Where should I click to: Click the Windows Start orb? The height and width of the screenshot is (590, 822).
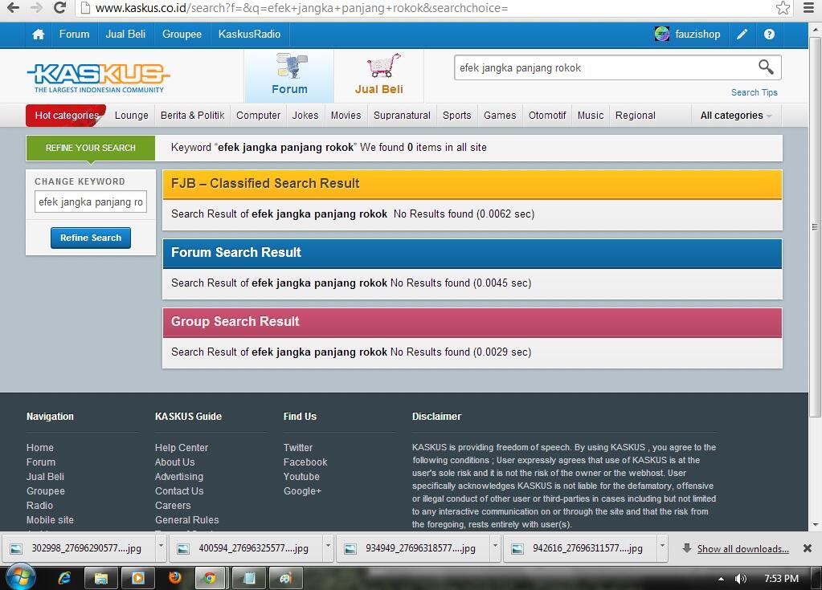pyautogui.click(x=20, y=577)
